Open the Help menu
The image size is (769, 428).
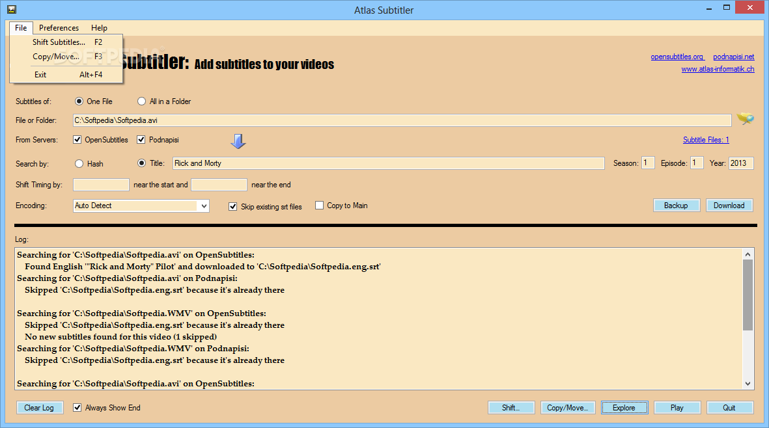(x=99, y=28)
